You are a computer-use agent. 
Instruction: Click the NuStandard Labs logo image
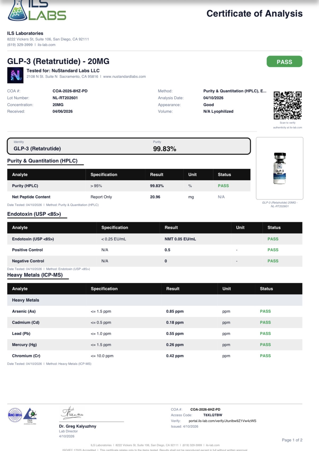click(x=15, y=75)
